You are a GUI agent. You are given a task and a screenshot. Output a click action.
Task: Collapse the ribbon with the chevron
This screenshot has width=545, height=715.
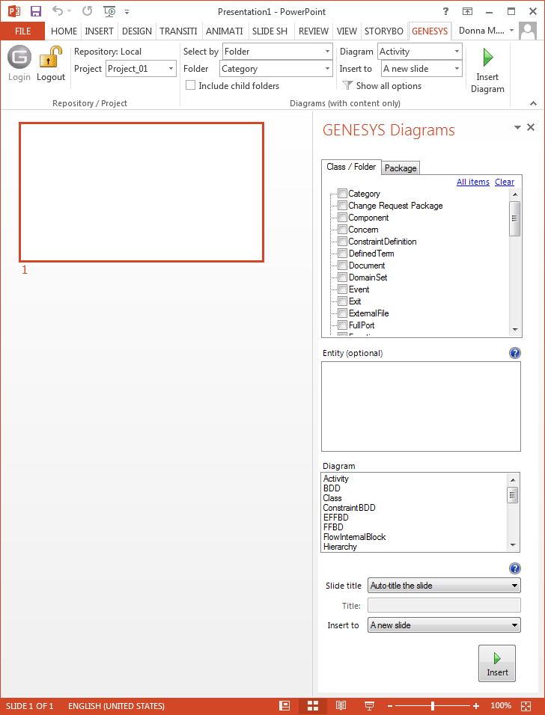533,103
